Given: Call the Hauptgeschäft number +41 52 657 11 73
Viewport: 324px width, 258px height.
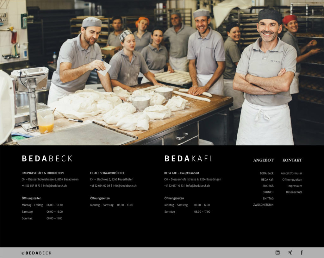Looking at the screenshot, I should point(31,186).
